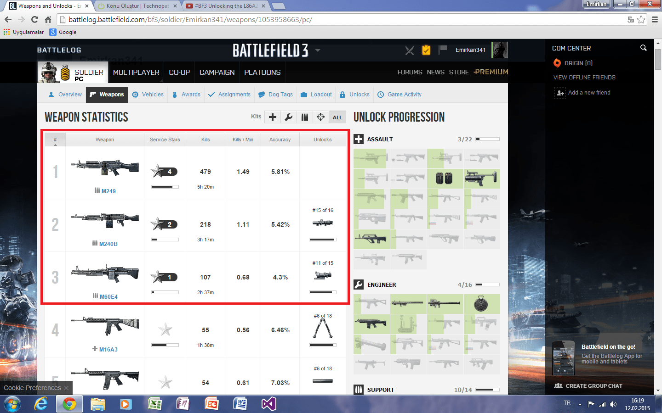The width and height of the screenshot is (662, 413).
Task: Click VIEW OFFLINE FRIENDS
Action: click(x=584, y=78)
